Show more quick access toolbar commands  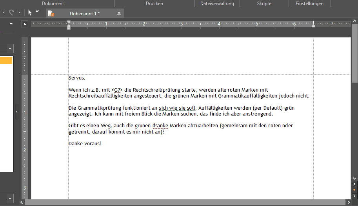click(x=37, y=11)
